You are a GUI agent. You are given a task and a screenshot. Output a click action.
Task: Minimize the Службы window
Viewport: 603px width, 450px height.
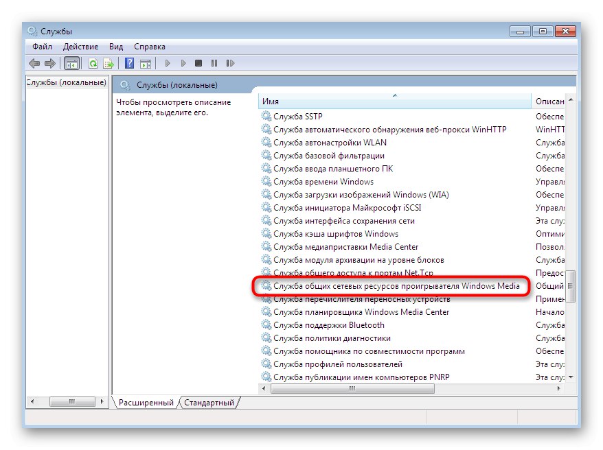[520, 32]
